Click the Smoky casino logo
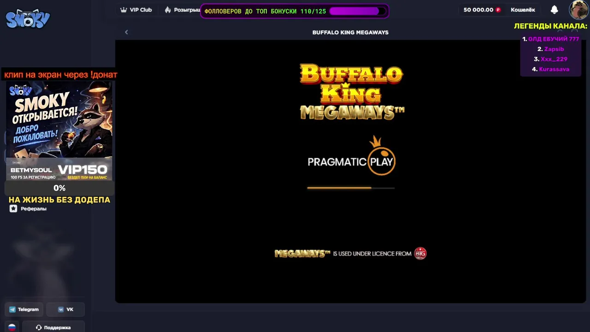 pos(28,19)
